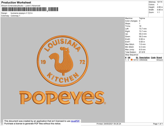This screenshot has height=126, width=164.
Task: Click the Machine value 'Tajima'
Action: coord(142,18)
